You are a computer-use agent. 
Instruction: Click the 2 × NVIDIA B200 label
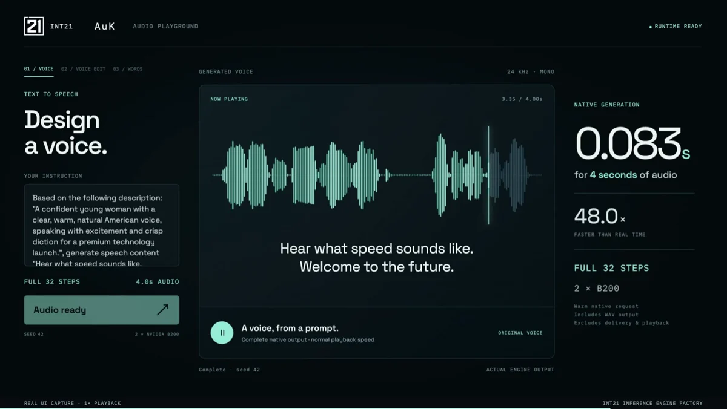[x=157, y=334]
